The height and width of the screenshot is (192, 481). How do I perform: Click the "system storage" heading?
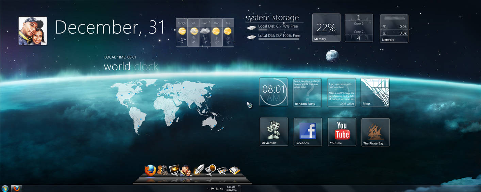click(x=272, y=18)
